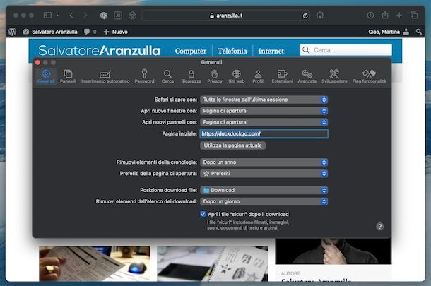
Task: Expand 'Rimuovi elementi della cronologia' dropdown
Action: point(264,162)
